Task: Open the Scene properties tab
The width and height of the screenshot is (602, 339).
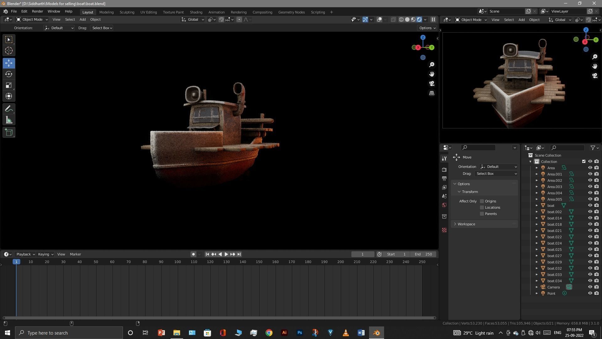Action: pos(444,196)
